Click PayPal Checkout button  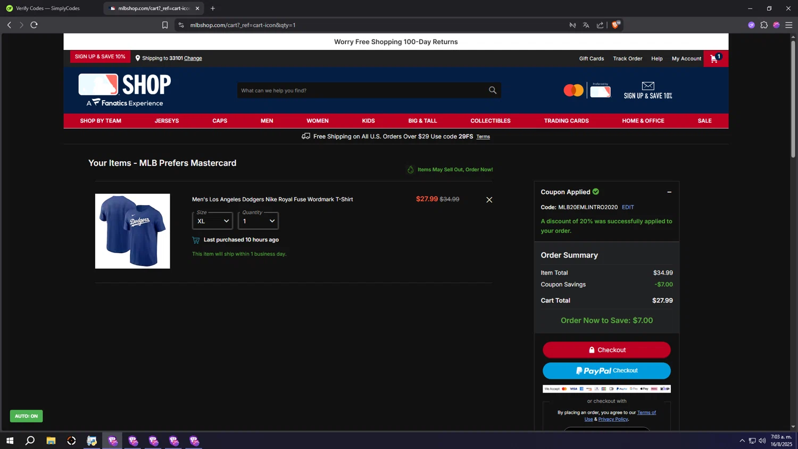606,371
